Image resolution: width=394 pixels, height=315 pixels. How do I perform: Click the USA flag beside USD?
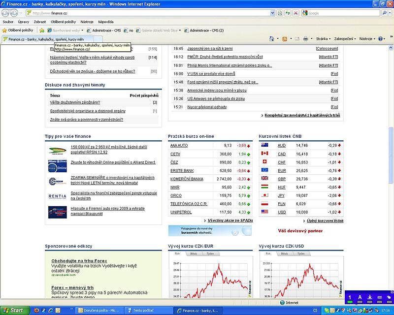click(x=264, y=212)
